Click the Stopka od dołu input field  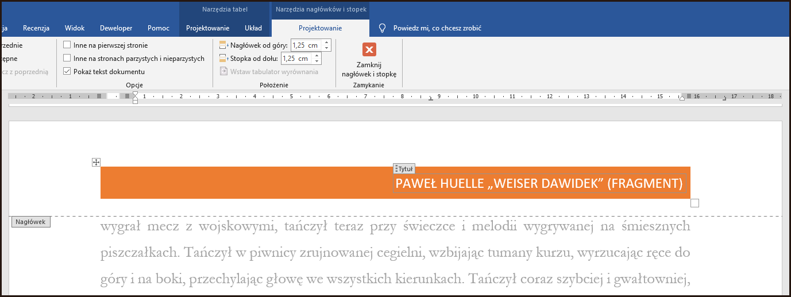pyautogui.click(x=296, y=59)
